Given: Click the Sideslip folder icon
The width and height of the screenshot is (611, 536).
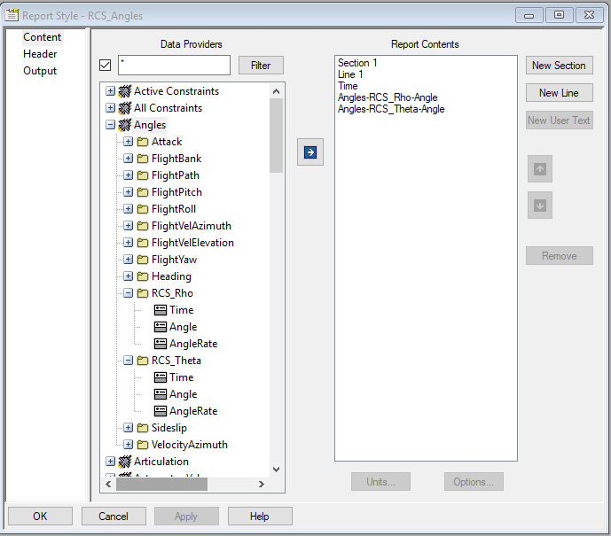Looking at the screenshot, I should pos(143,428).
